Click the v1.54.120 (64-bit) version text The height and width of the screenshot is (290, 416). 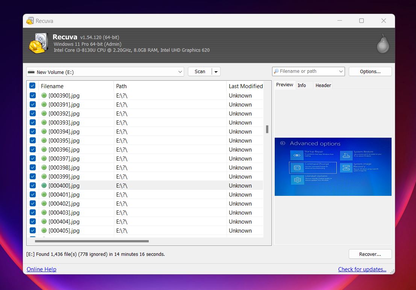100,38
